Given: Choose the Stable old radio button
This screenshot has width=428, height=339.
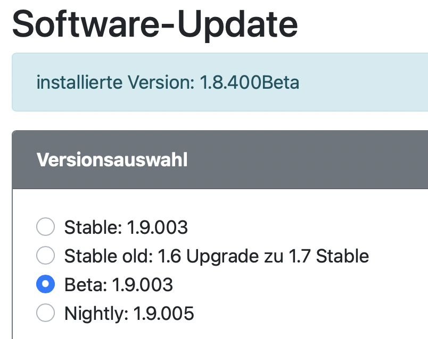Looking at the screenshot, I should tap(45, 256).
